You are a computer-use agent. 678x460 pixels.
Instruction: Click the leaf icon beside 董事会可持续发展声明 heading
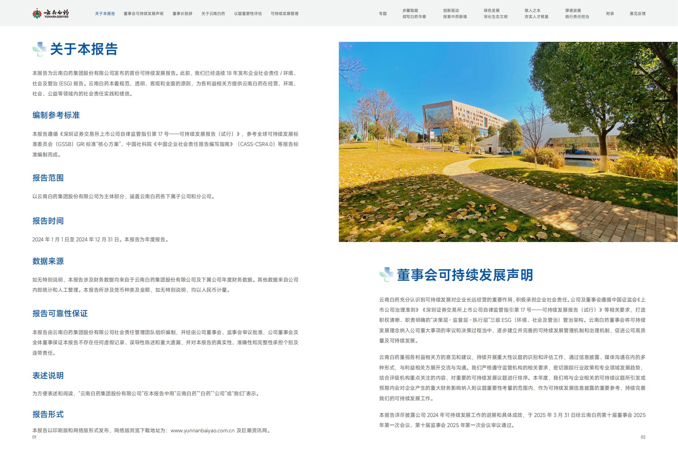point(386,274)
